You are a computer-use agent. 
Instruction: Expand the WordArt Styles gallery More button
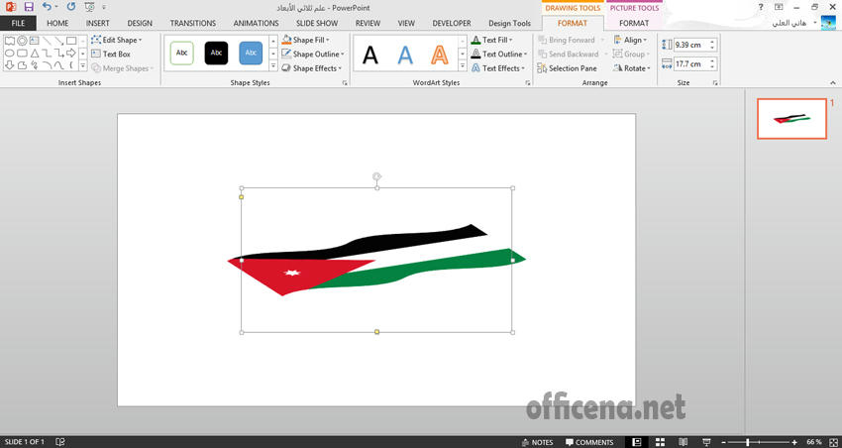pyautogui.click(x=463, y=66)
